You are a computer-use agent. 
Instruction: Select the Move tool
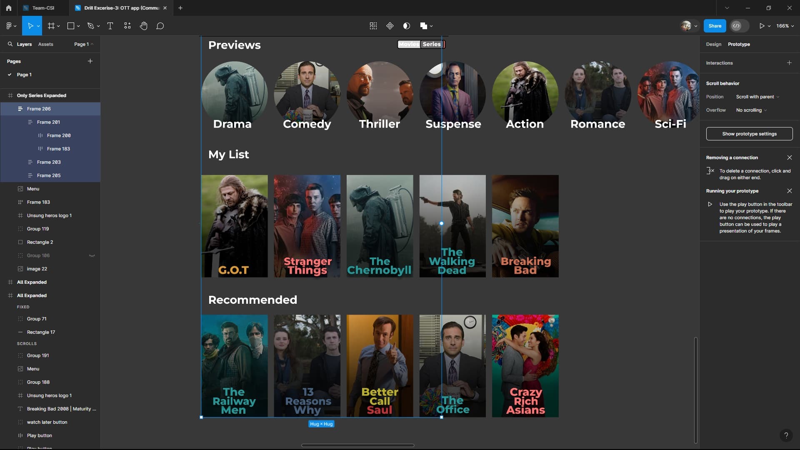(x=30, y=26)
